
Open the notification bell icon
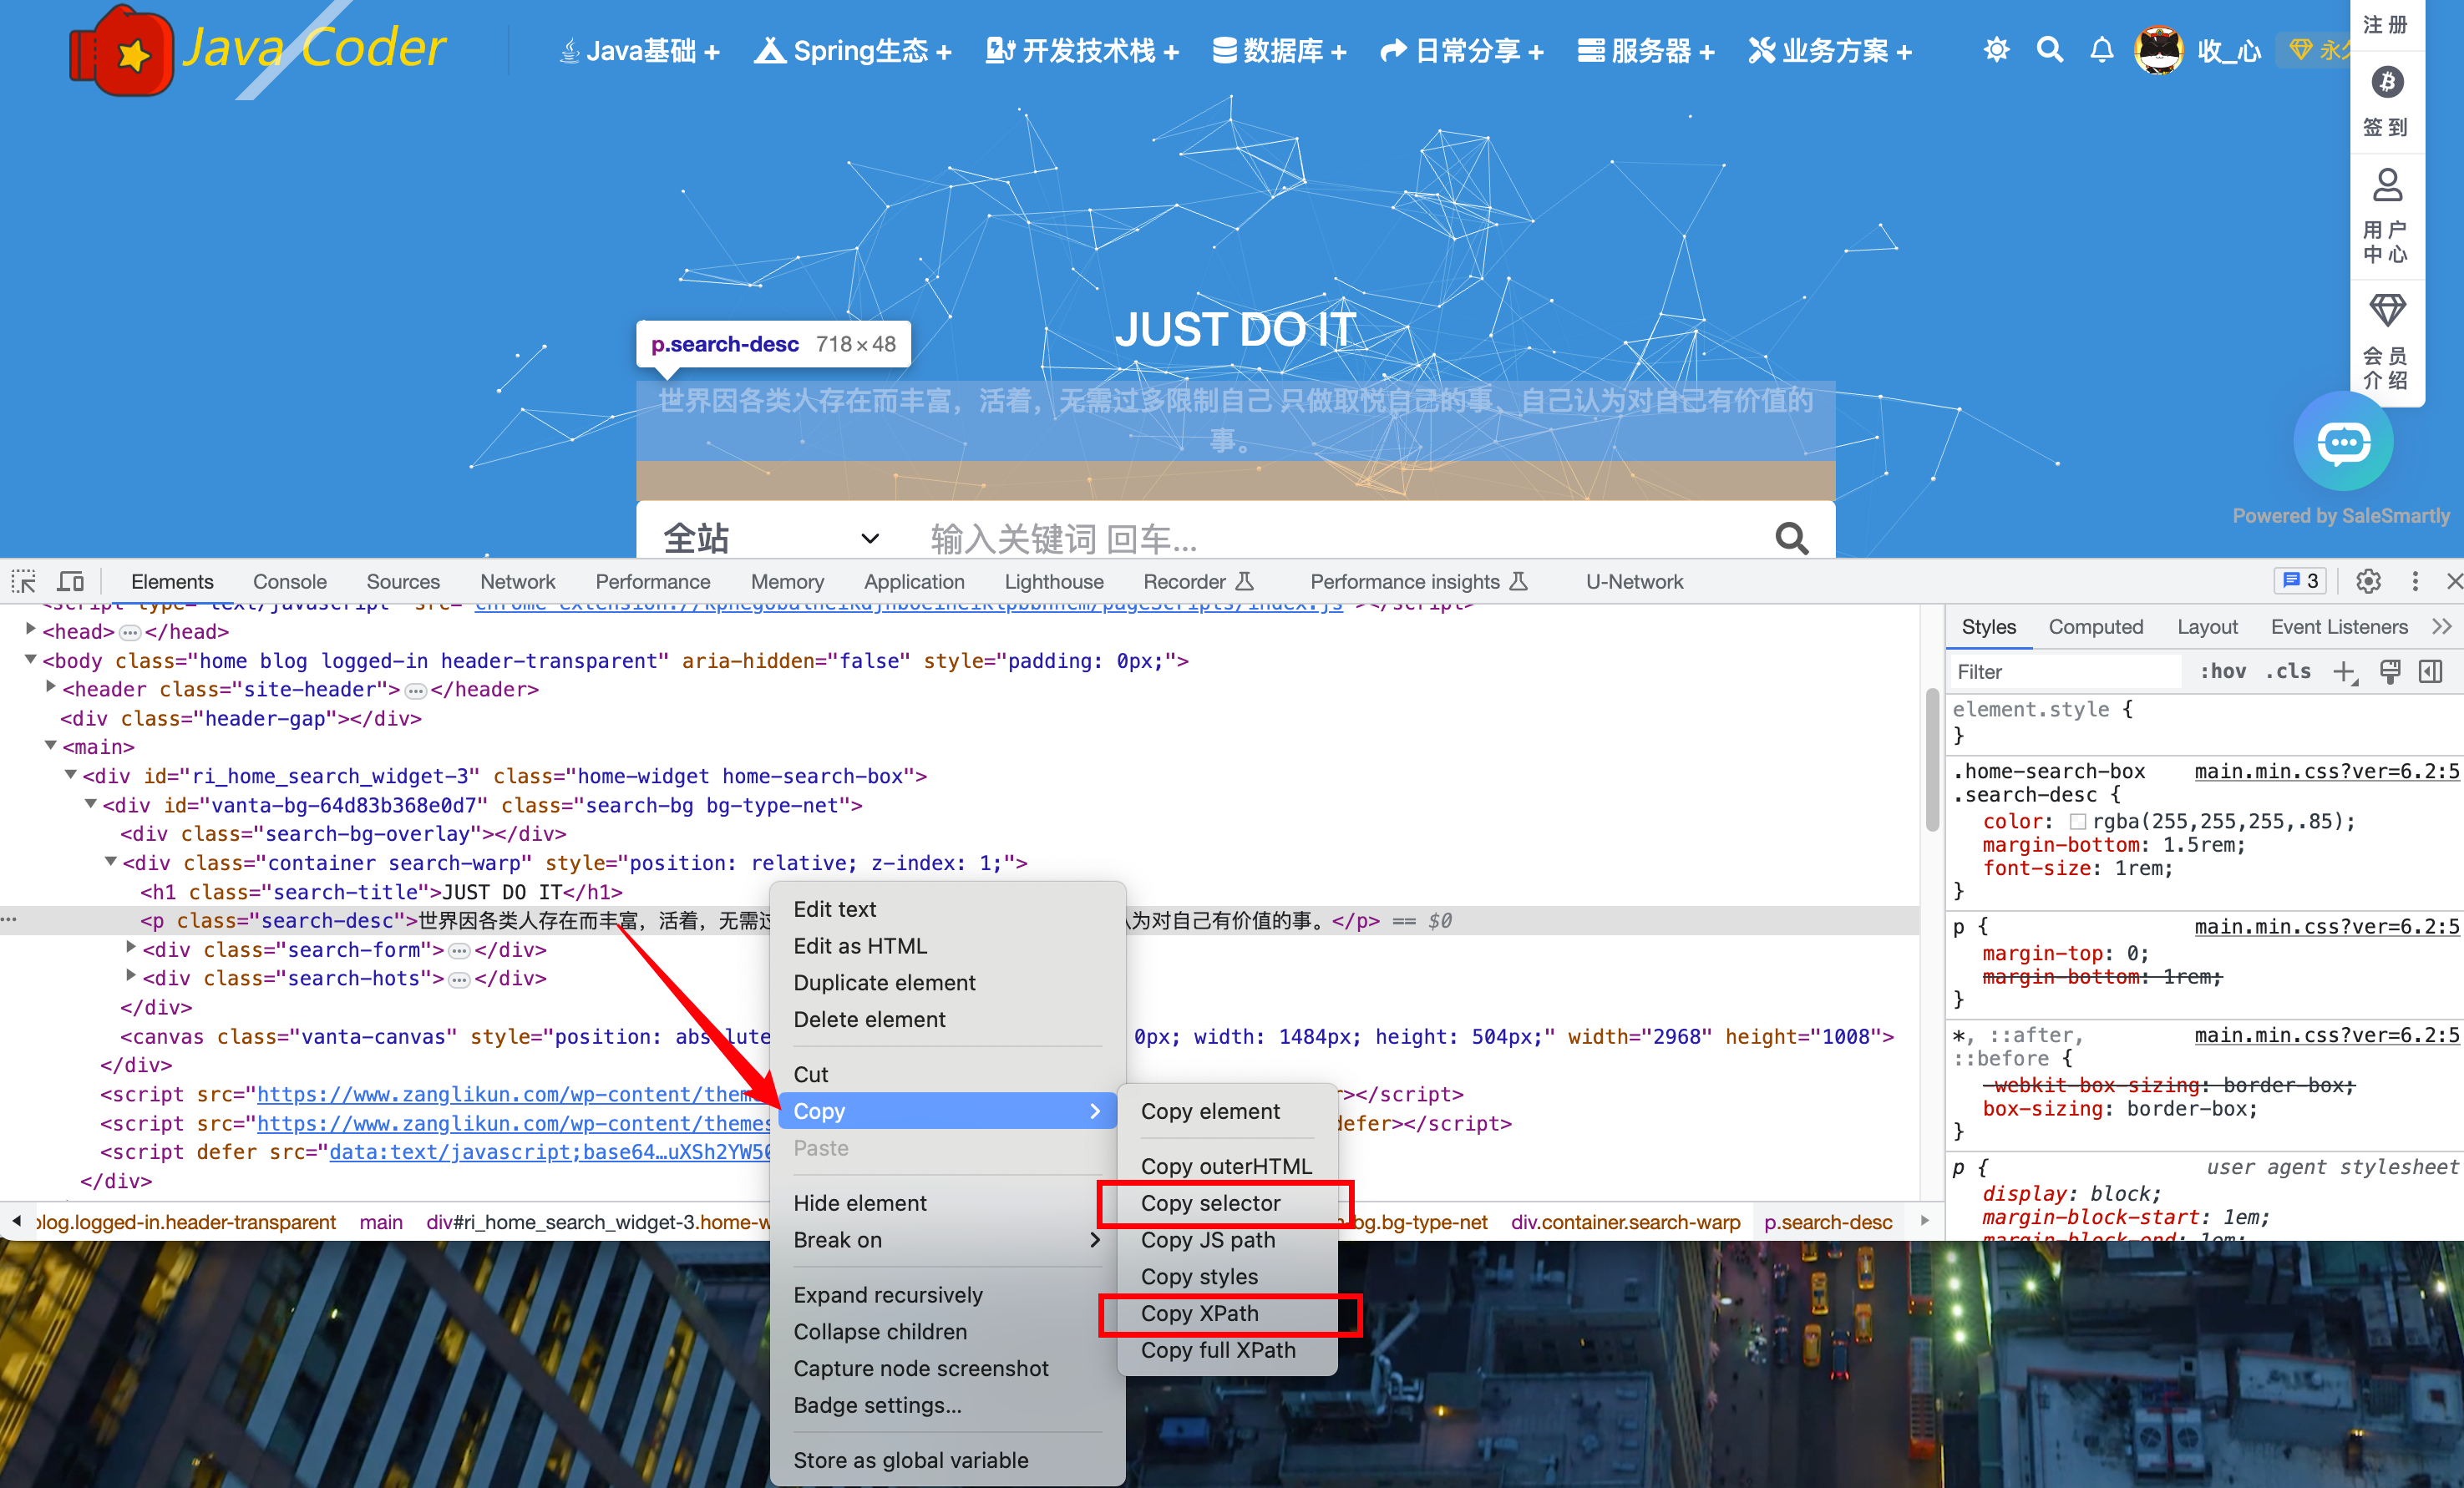(x=2102, y=50)
